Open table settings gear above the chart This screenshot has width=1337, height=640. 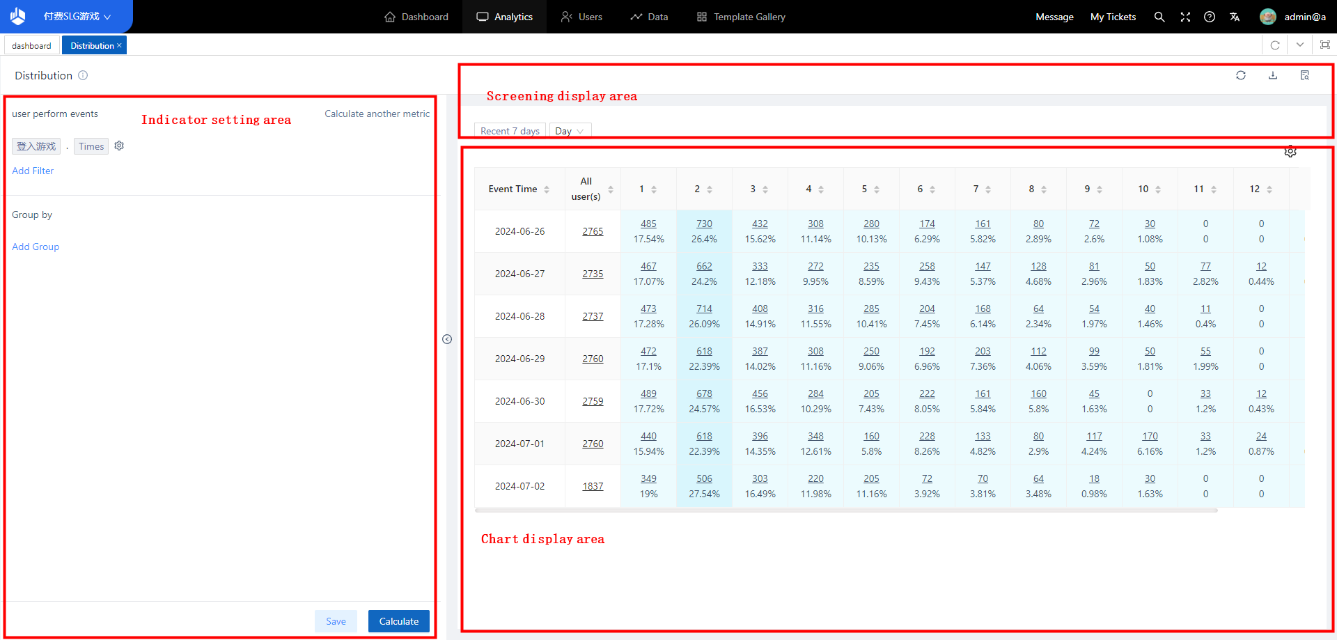coord(1290,152)
